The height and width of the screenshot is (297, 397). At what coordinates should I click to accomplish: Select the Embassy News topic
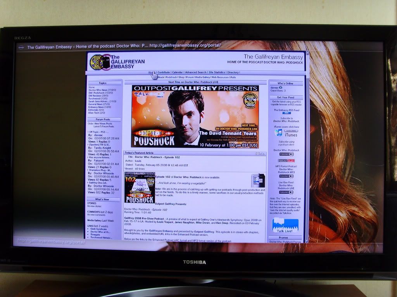[100, 107]
